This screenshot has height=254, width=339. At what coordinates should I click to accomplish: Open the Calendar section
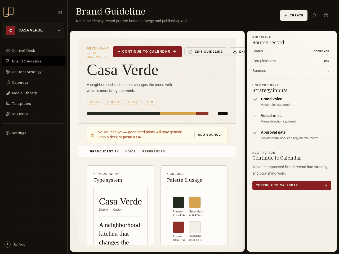click(x=34, y=82)
